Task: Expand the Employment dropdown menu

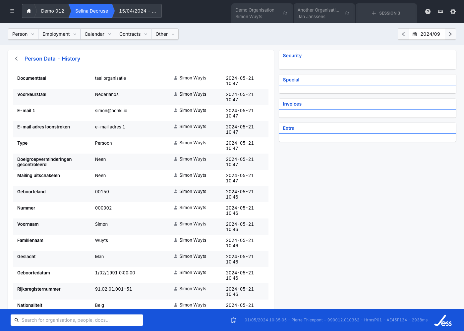Action: [x=59, y=34]
